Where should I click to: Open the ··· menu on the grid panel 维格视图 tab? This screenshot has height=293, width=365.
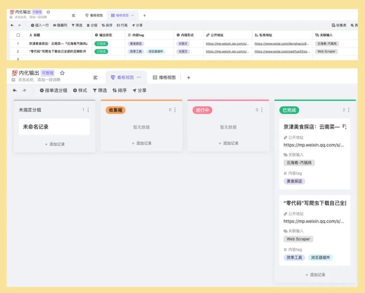(132, 15)
